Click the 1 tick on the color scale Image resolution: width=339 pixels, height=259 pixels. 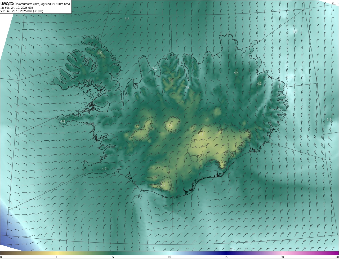57,257
